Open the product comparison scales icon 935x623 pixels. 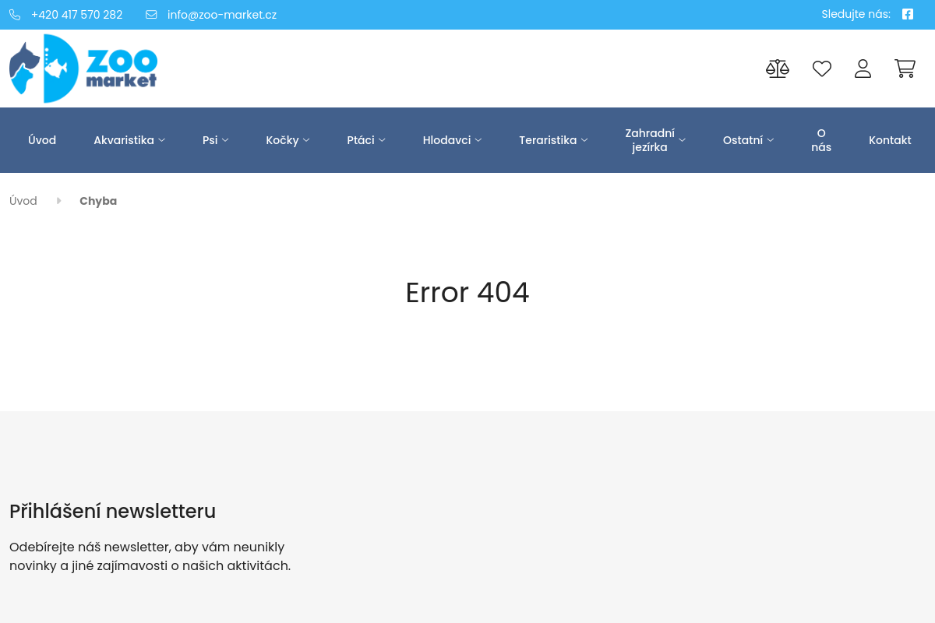point(777,69)
